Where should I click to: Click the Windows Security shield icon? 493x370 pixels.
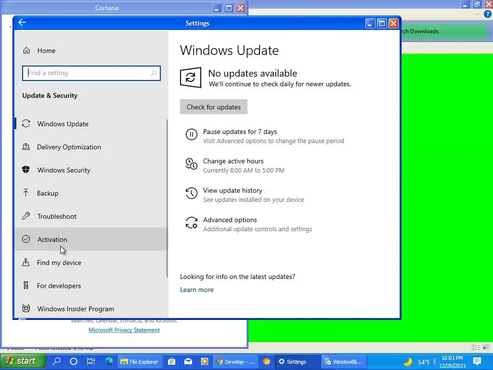pyautogui.click(x=26, y=170)
